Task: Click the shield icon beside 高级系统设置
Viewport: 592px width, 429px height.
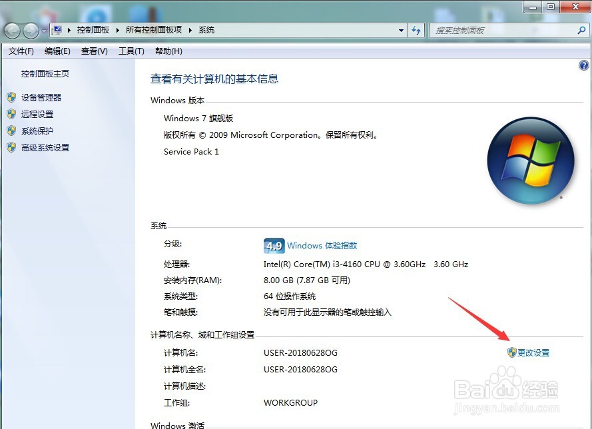Action: (x=11, y=147)
